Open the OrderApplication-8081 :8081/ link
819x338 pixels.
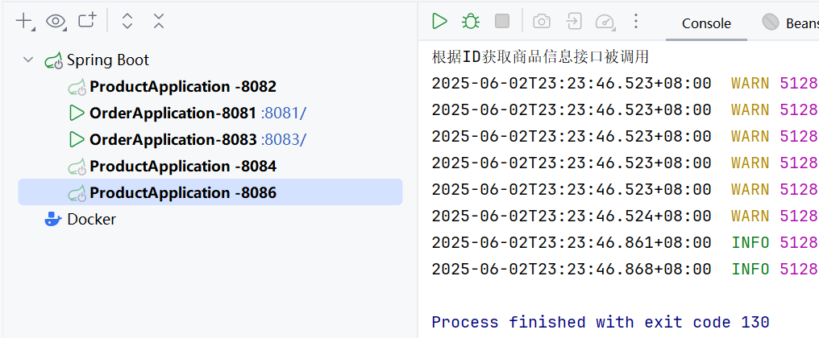pyautogui.click(x=283, y=113)
